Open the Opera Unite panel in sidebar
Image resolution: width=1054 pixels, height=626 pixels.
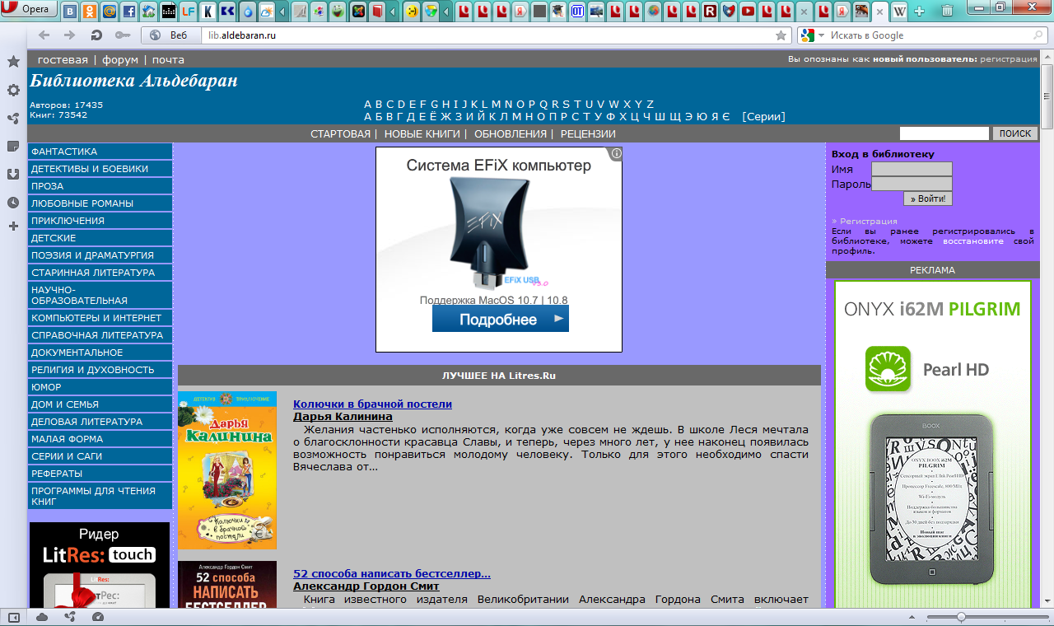[x=13, y=118]
